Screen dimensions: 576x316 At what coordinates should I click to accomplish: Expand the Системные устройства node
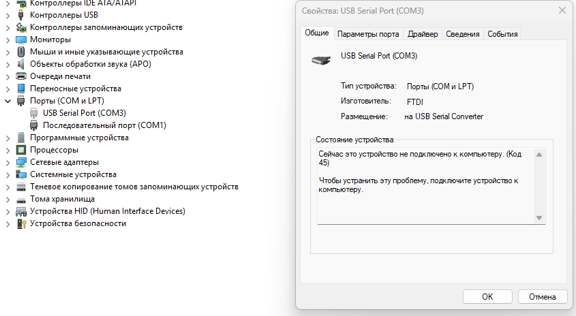(x=7, y=175)
